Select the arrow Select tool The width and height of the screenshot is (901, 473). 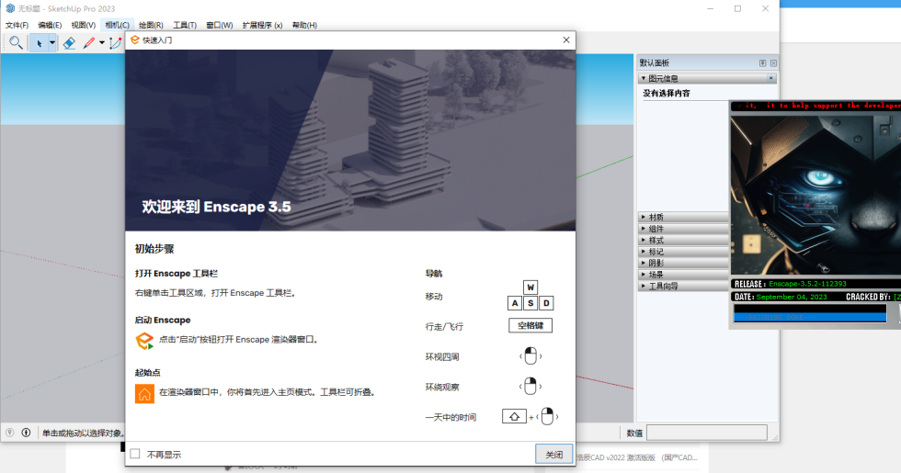coord(39,42)
